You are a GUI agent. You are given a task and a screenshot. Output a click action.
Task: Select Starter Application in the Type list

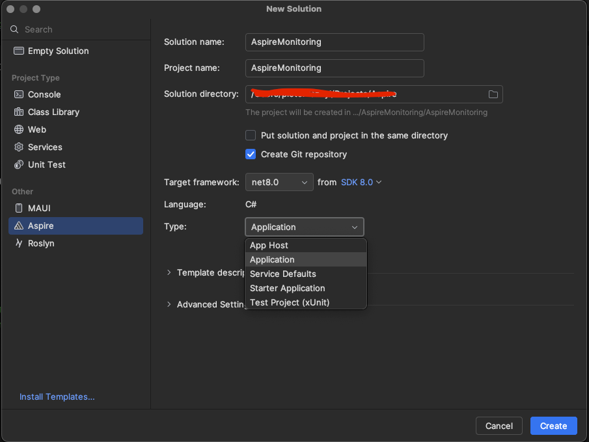pos(287,288)
